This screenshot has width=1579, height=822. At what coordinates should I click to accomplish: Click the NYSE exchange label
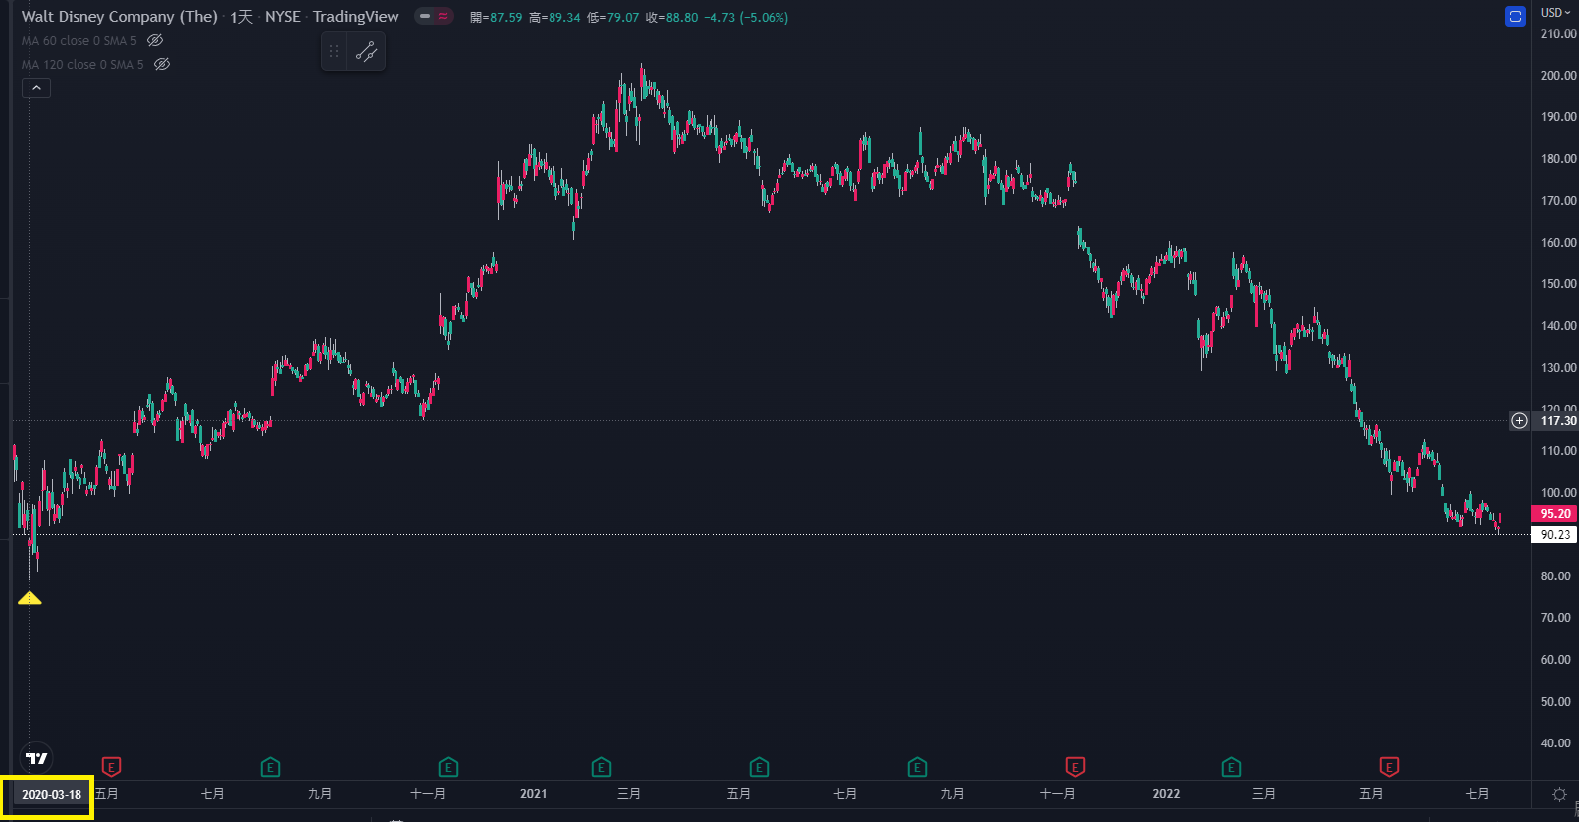click(282, 16)
